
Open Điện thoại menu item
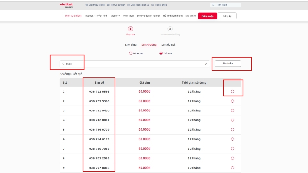(x=128, y=16)
